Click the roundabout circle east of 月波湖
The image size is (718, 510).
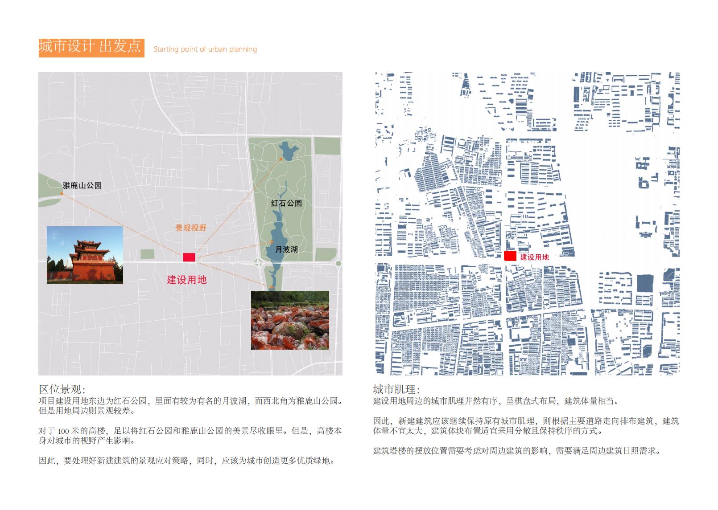[x=338, y=264]
